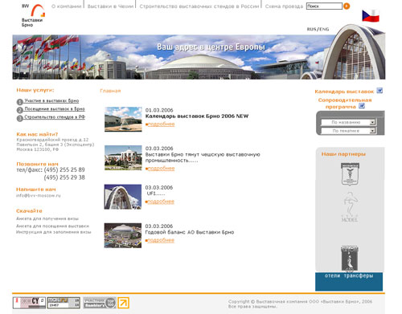Switch language to ENG

324,29
